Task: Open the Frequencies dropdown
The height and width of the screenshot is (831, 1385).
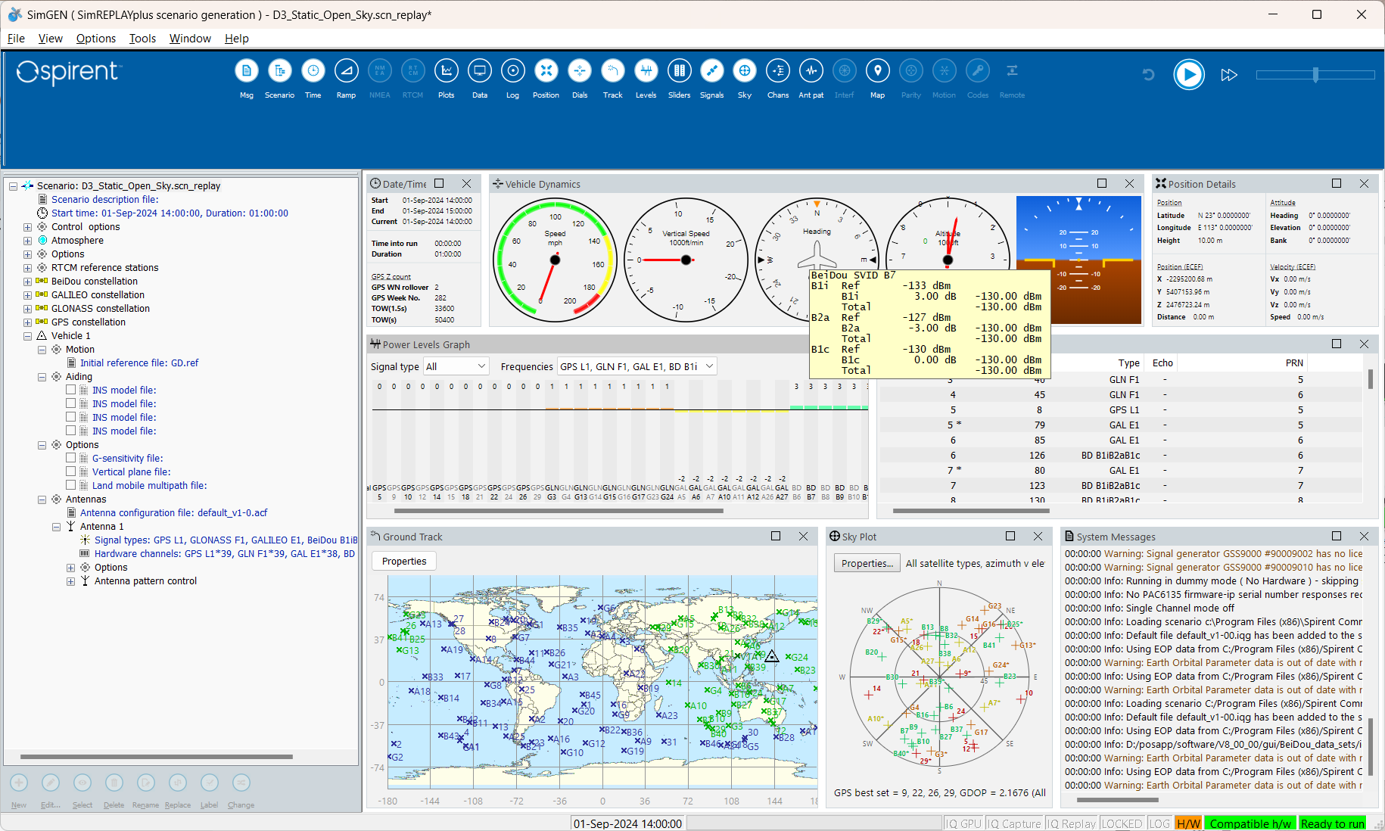Action: tap(636, 366)
